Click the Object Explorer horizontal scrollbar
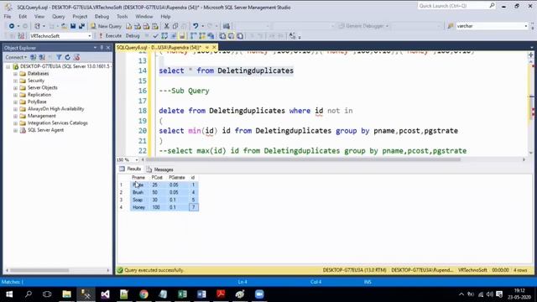 (x=39, y=270)
